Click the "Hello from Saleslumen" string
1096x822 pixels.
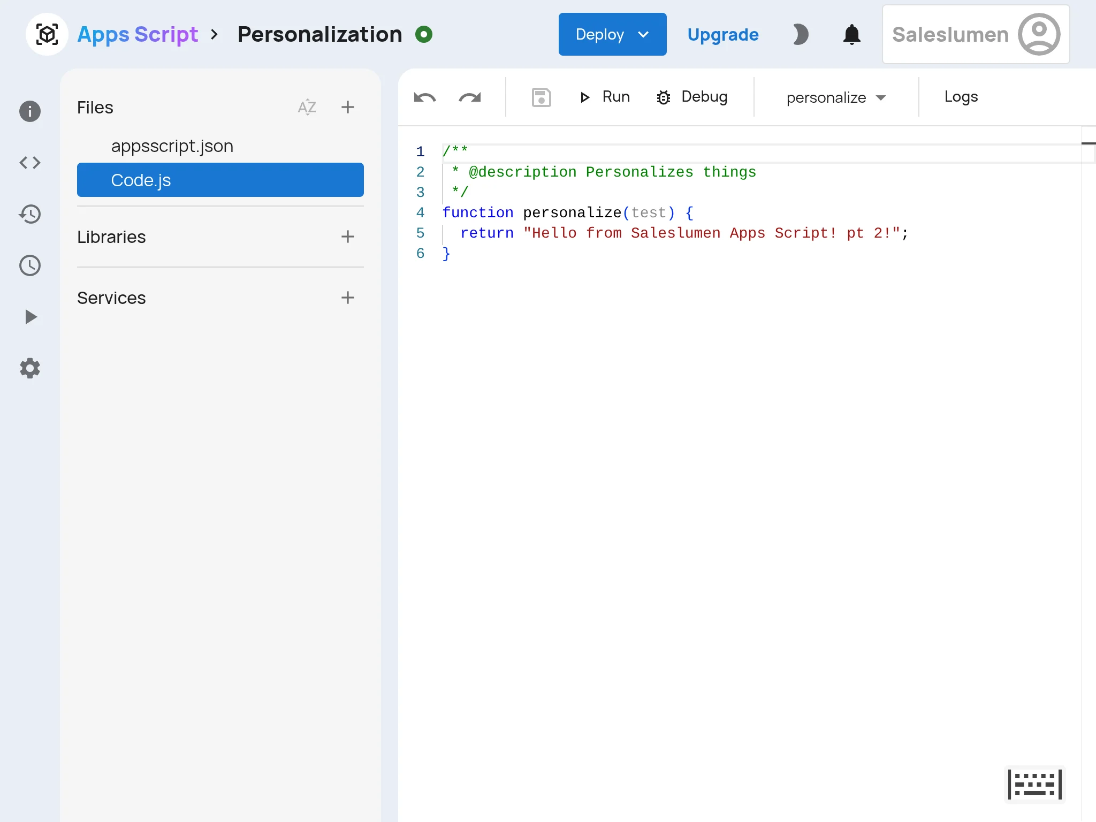712,233
